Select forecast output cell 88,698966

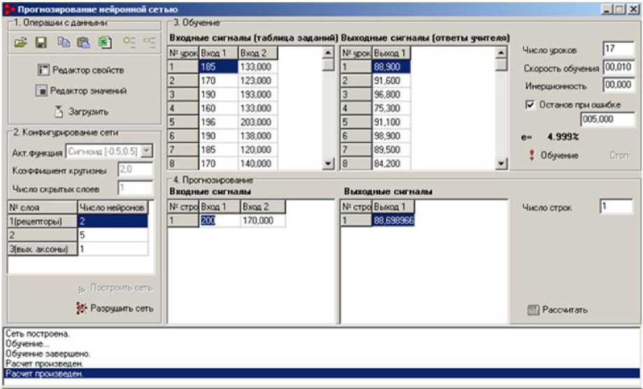pyautogui.click(x=393, y=221)
